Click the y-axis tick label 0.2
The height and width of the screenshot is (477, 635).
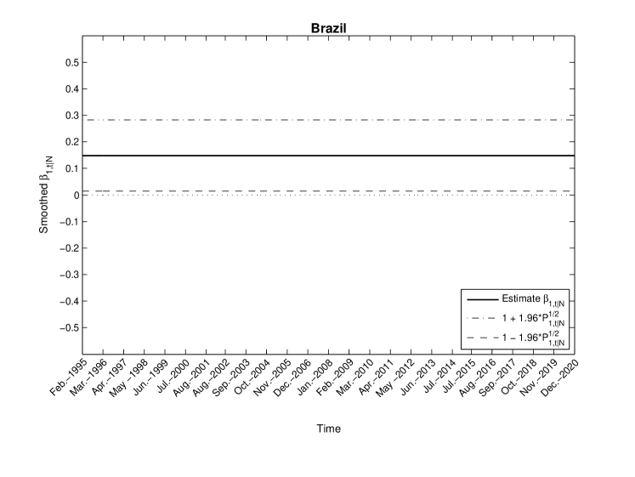(x=71, y=142)
